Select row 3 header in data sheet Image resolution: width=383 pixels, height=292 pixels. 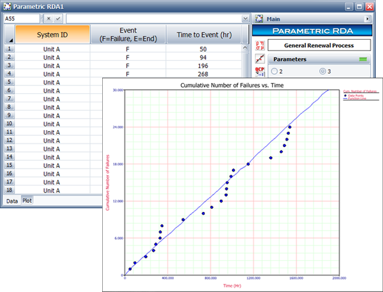pos(9,65)
